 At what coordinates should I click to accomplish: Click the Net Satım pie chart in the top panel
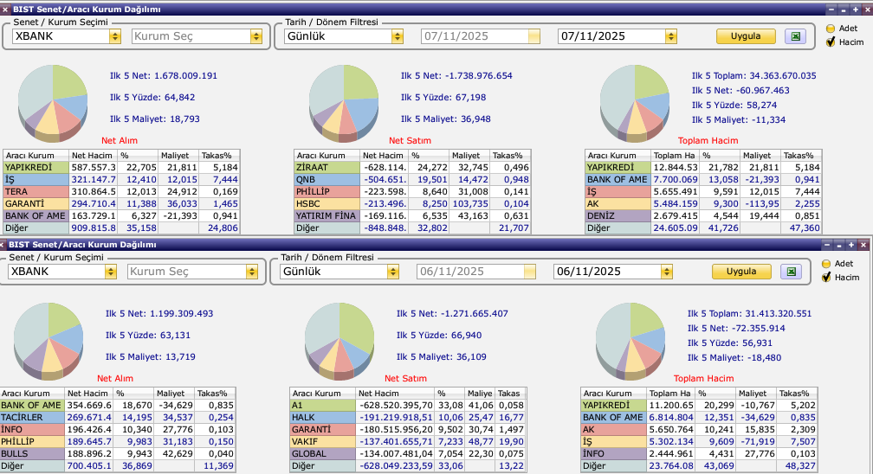[344, 99]
